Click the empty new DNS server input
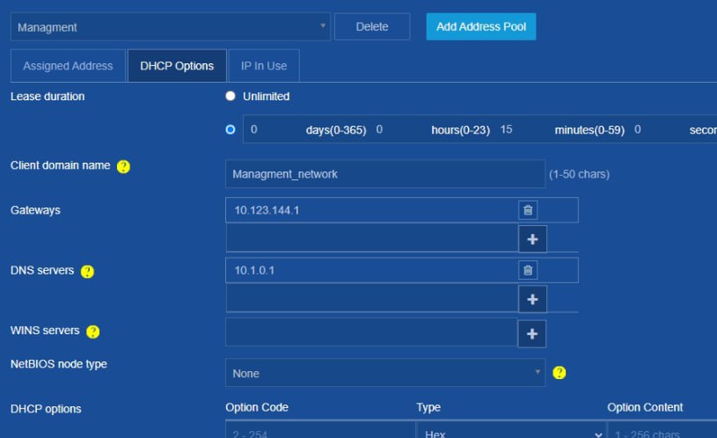The width and height of the screenshot is (717, 438). (x=372, y=298)
